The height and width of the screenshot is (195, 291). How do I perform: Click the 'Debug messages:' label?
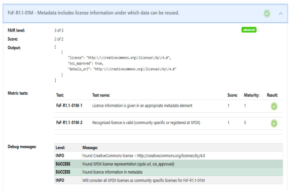(x=22, y=147)
